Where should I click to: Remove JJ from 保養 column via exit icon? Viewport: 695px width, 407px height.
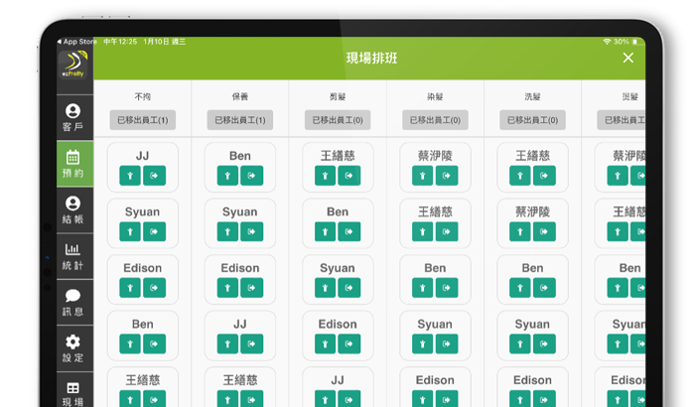point(252,343)
